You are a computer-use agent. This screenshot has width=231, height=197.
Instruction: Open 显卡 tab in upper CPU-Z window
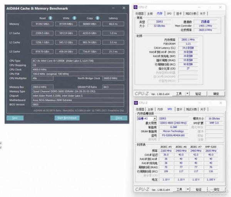[x=179, y=14]
